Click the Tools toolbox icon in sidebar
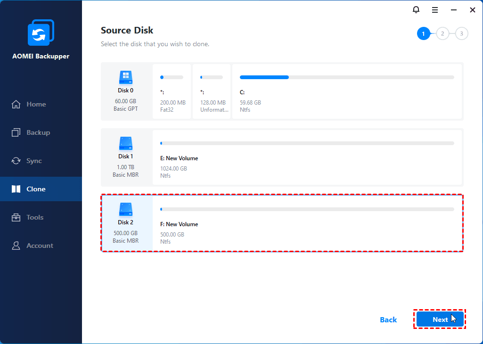483x344 pixels. (16, 217)
